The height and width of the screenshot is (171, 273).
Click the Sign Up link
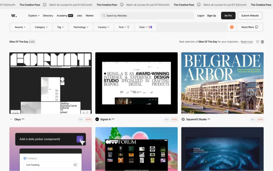tap(211, 16)
